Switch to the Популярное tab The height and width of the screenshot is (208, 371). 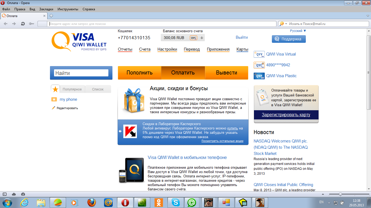coord(72,89)
